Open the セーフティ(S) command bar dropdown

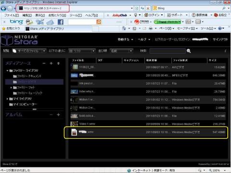tap(187, 28)
